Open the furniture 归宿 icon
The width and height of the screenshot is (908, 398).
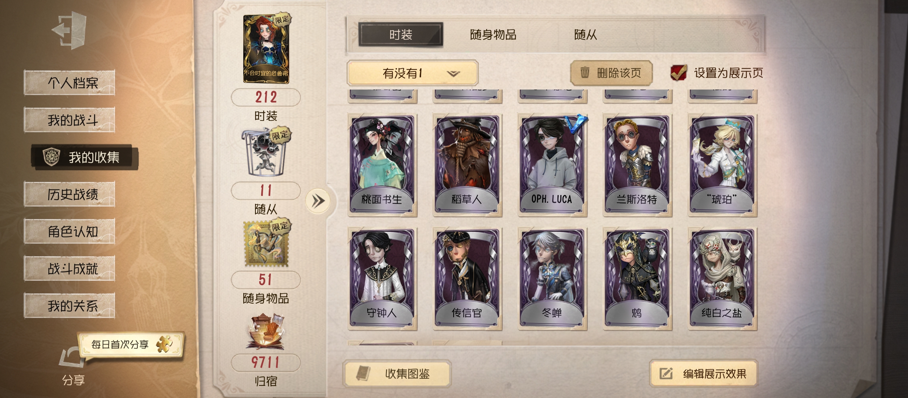(265, 332)
